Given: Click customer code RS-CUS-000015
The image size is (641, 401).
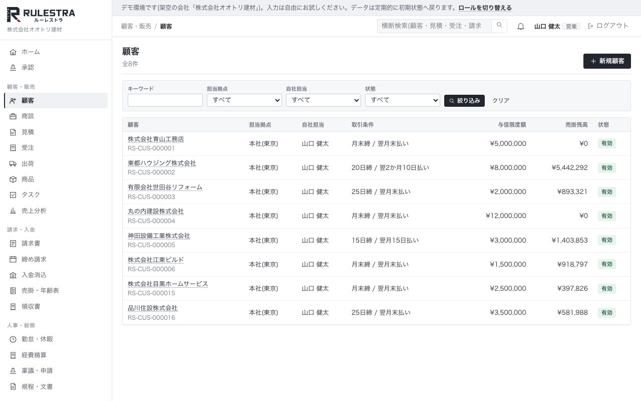Looking at the screenshot, I should (151, 293).
